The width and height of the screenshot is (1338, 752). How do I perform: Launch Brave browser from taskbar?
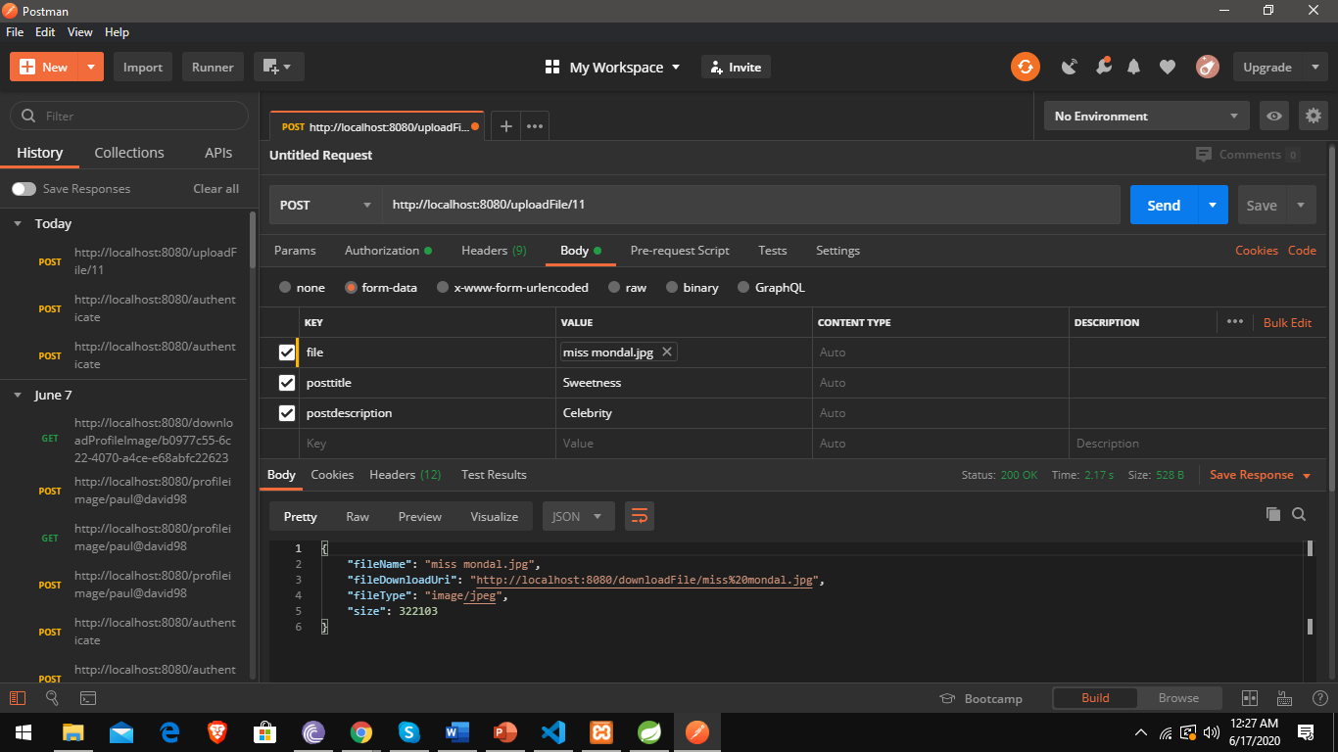coord(217,731)
